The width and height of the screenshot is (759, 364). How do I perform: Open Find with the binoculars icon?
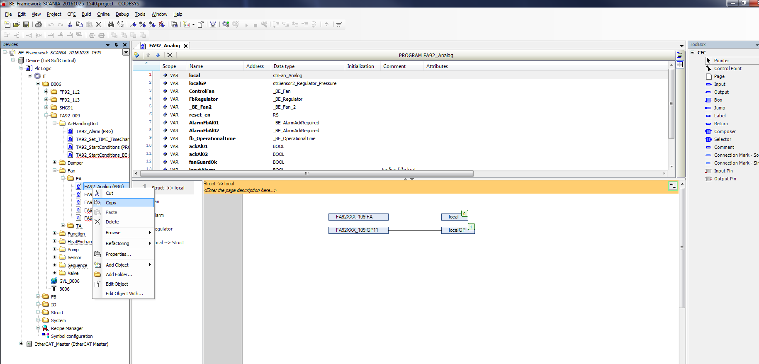(x=111, y=24)
